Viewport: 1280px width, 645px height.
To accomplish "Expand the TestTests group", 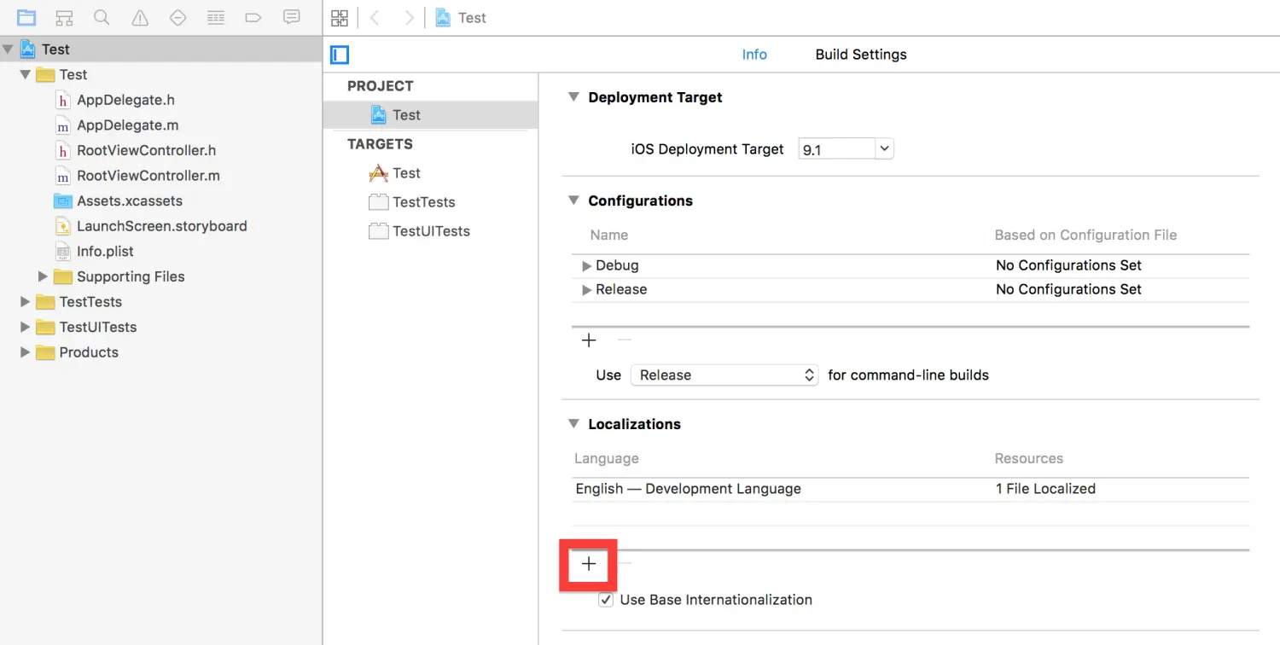I will [x=25, y=302].
